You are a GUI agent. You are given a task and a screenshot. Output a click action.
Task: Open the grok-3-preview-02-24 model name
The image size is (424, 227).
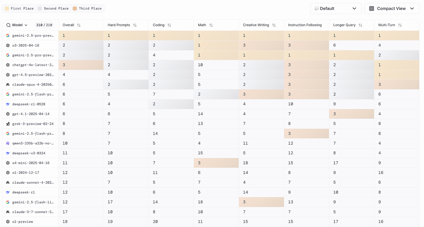[33, 124]
